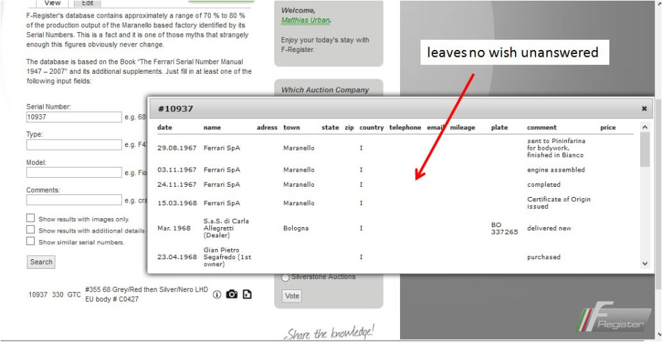This screenshot has height=342, width=662.
Task: Click 'Certificate of Origin issued' comment
Action: pyautogui.click(x=559, y=203)
